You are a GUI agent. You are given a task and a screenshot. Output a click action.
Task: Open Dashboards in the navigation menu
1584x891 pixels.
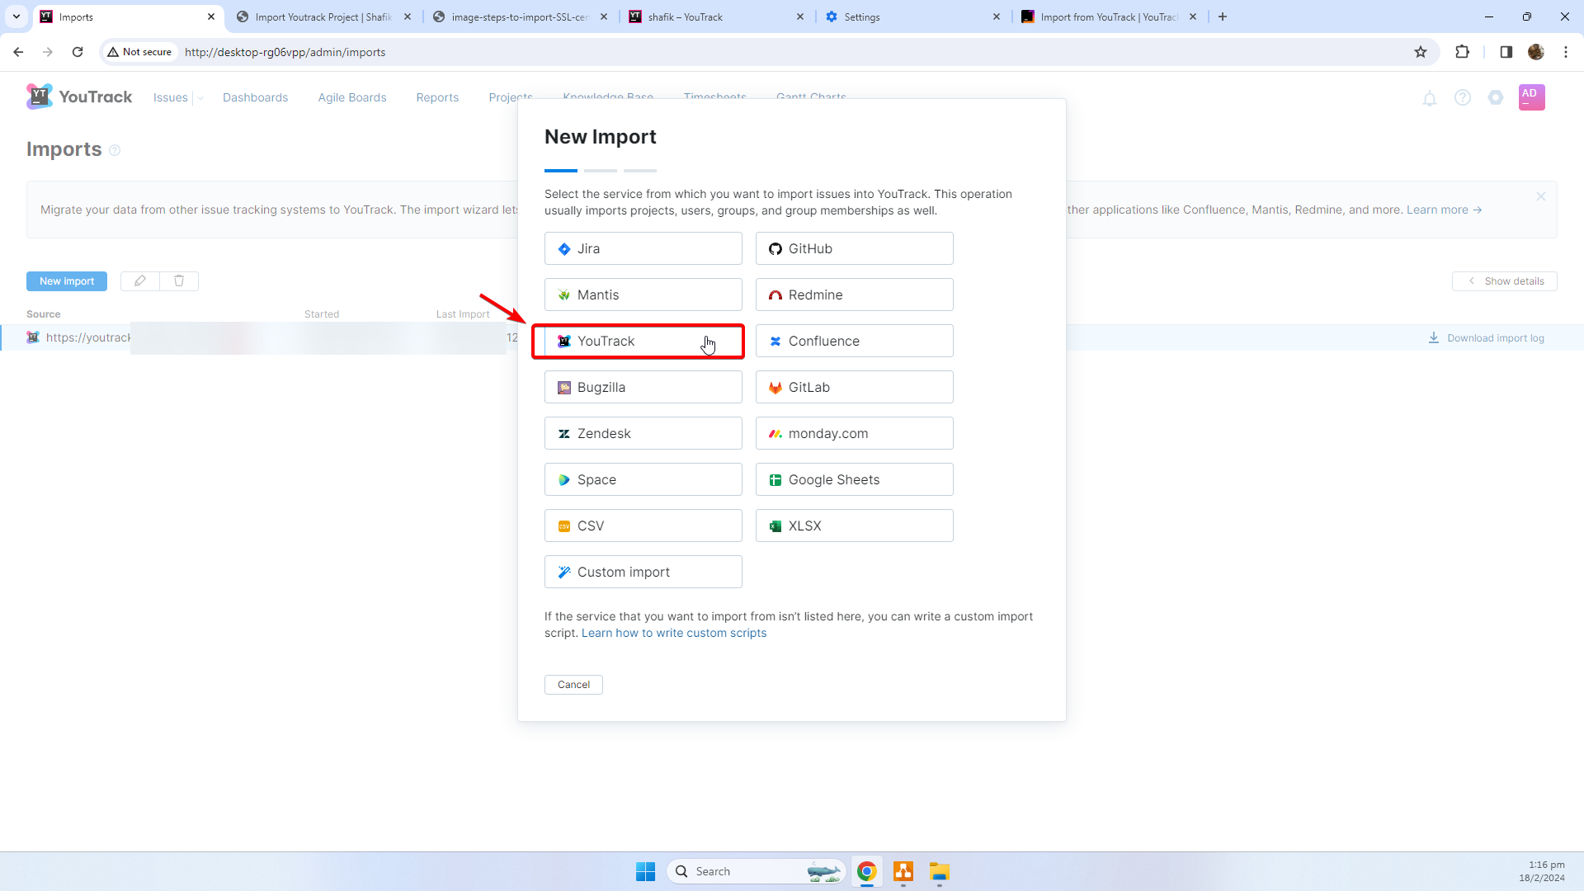[255, 97]
